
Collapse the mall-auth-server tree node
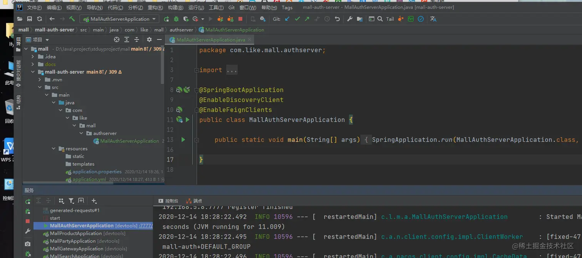[33, 72]
